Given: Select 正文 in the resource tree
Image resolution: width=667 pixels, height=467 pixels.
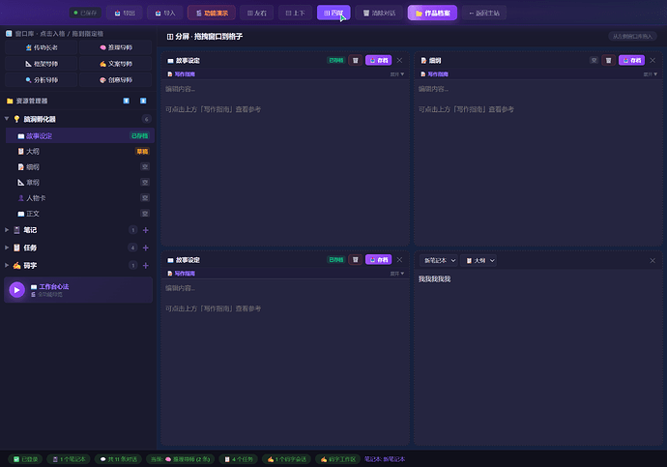Looking at the screenshot, I should coord(80,214).
